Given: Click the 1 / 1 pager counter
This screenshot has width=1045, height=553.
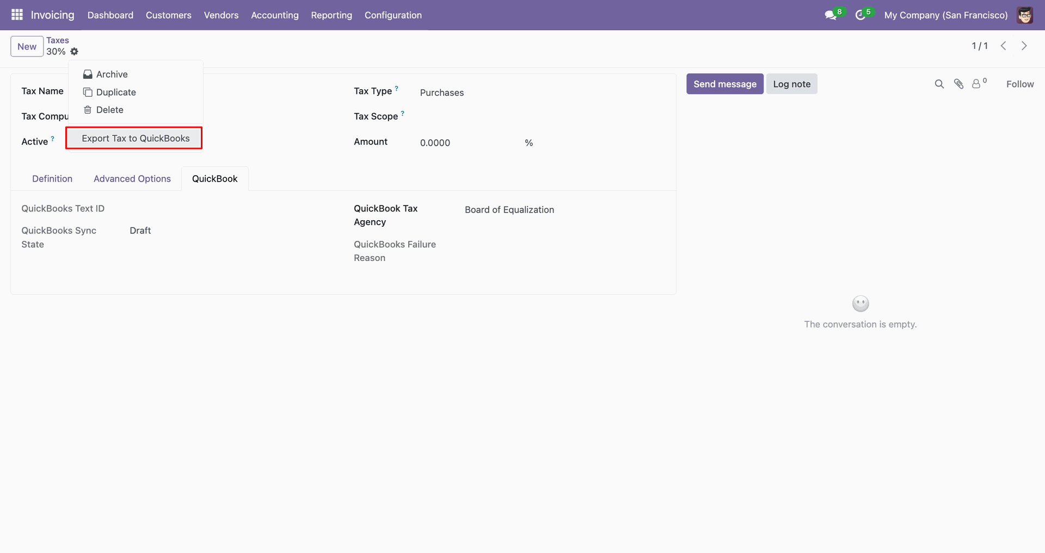Looking at the screenshot, I should click(980, 46).
